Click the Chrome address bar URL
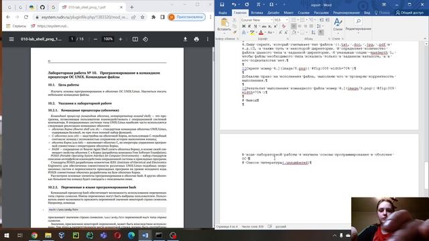Viewport: 429px width, 241px height. coord(86,17)
